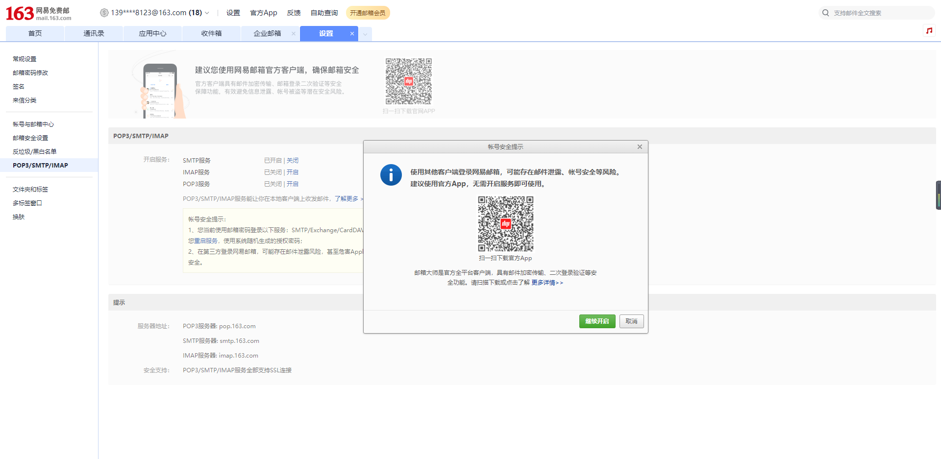The width and height of the screenshot is (941, 459).
Task: Click the green 继续开启 button
Action: [x=597, y=321]
